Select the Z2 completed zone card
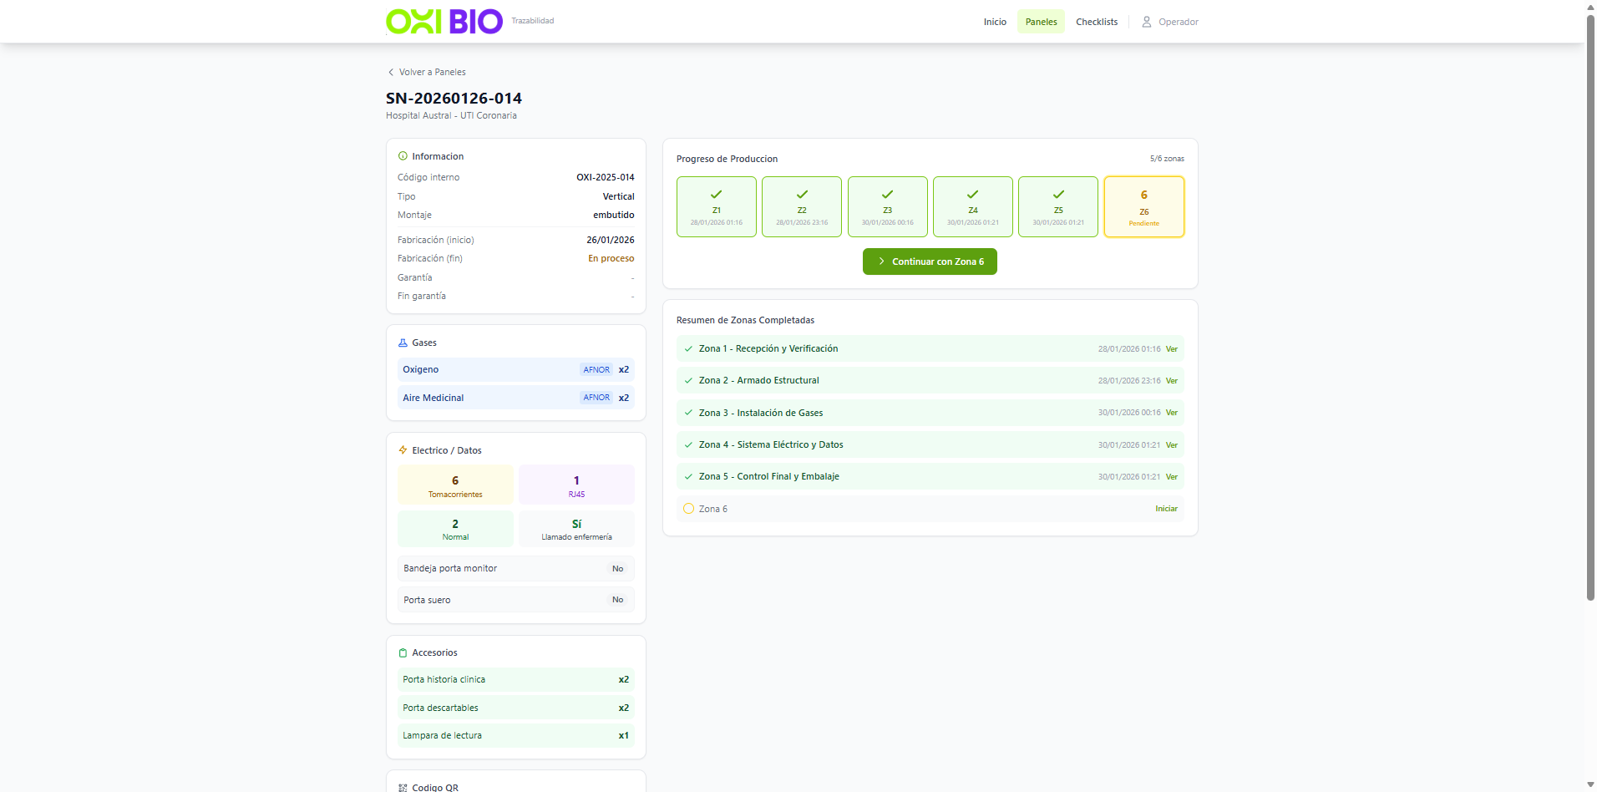The image size is (1597, 792). pos(802,207)
